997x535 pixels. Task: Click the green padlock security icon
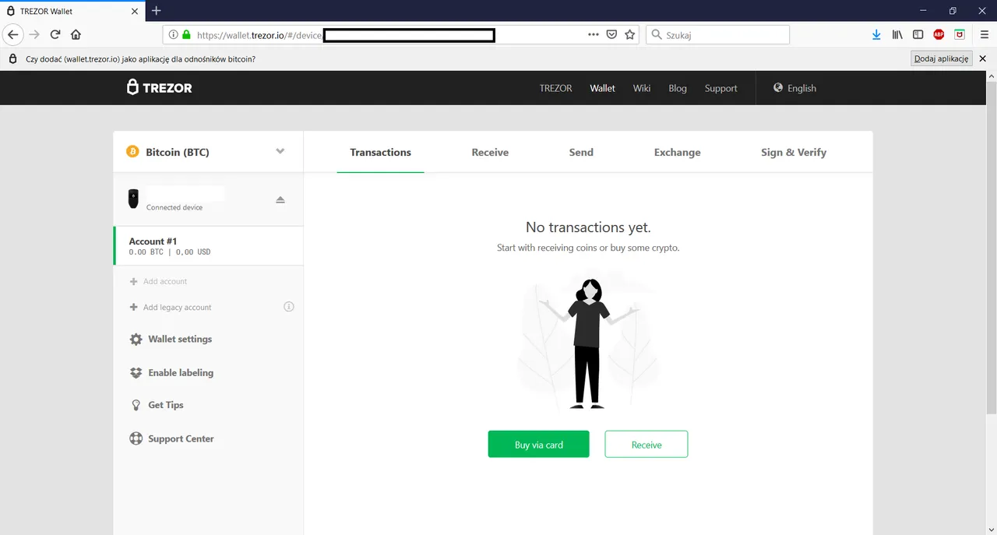pos(186,34)
